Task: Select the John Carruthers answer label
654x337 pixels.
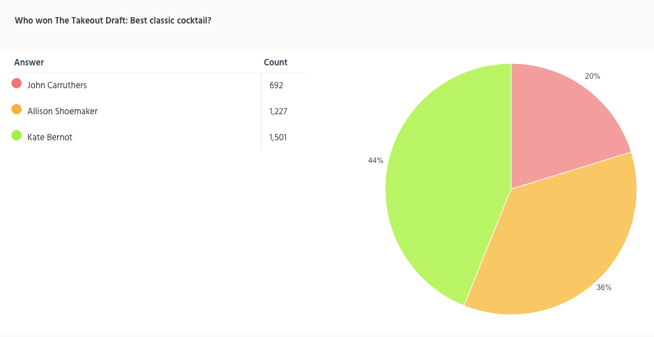Action: click(57, 85)
